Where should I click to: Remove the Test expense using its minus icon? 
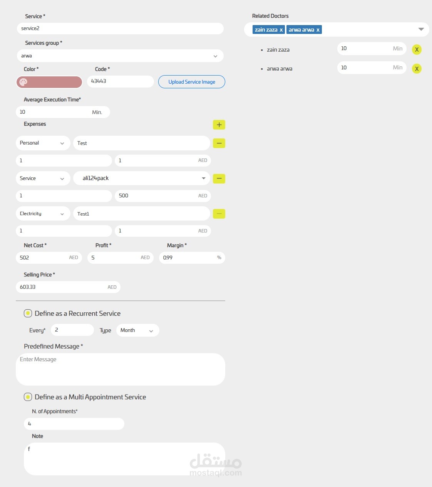coord(219,143)
